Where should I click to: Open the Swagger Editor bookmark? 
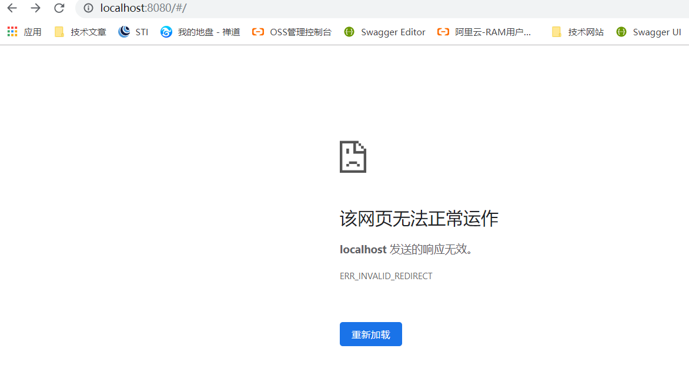pos(384,32)
